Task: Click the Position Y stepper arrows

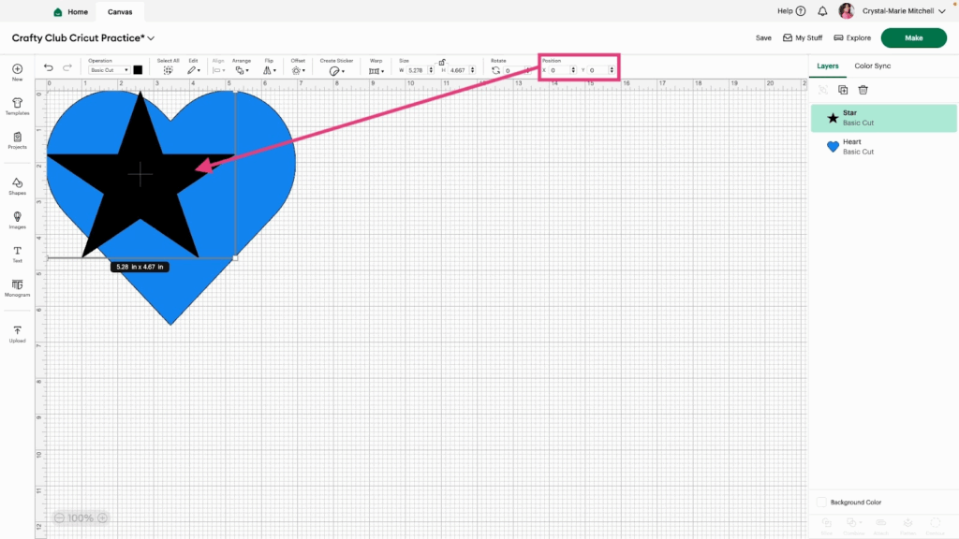Action: click(612, 70)
